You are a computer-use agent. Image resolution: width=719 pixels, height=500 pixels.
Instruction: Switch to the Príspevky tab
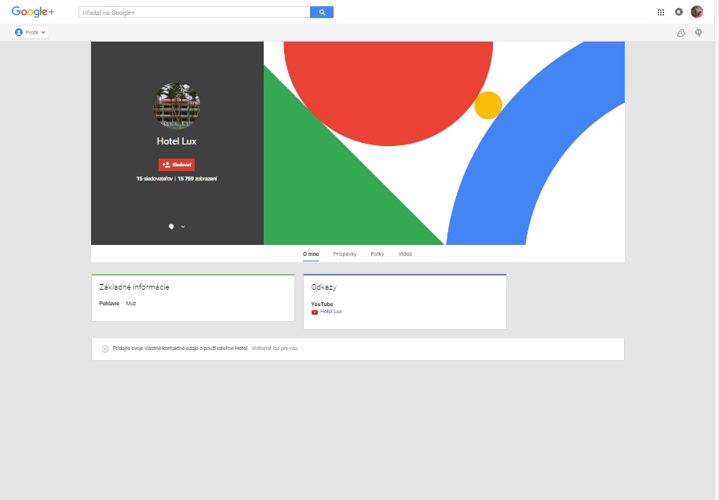(345, 254)
